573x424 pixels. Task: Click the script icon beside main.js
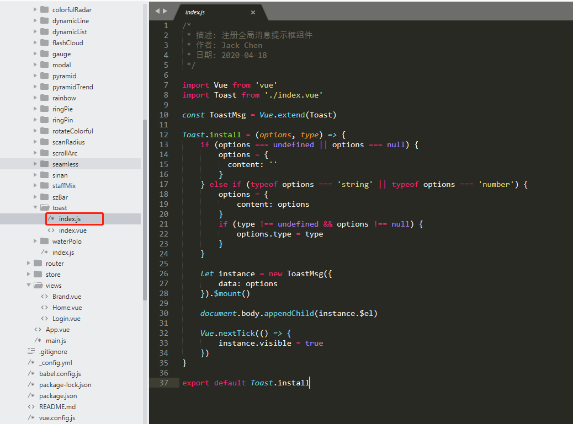pos(38,340)
